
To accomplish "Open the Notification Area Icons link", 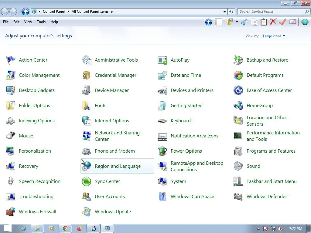I will (x=194, y=136).
